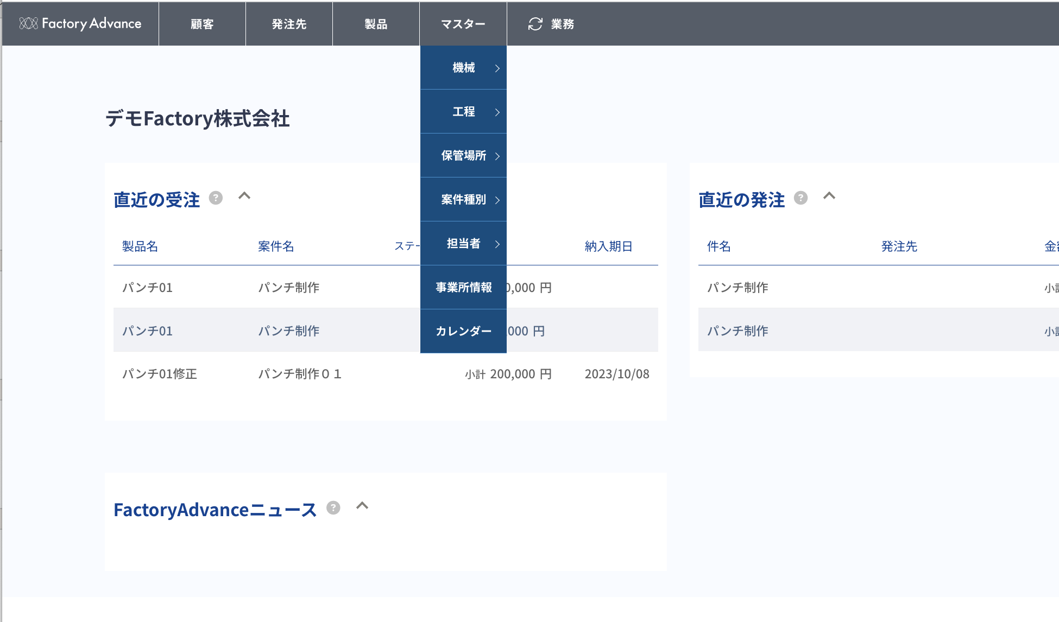Expand 担当者 submenu item
The image size is (1059, 622).
463,244
